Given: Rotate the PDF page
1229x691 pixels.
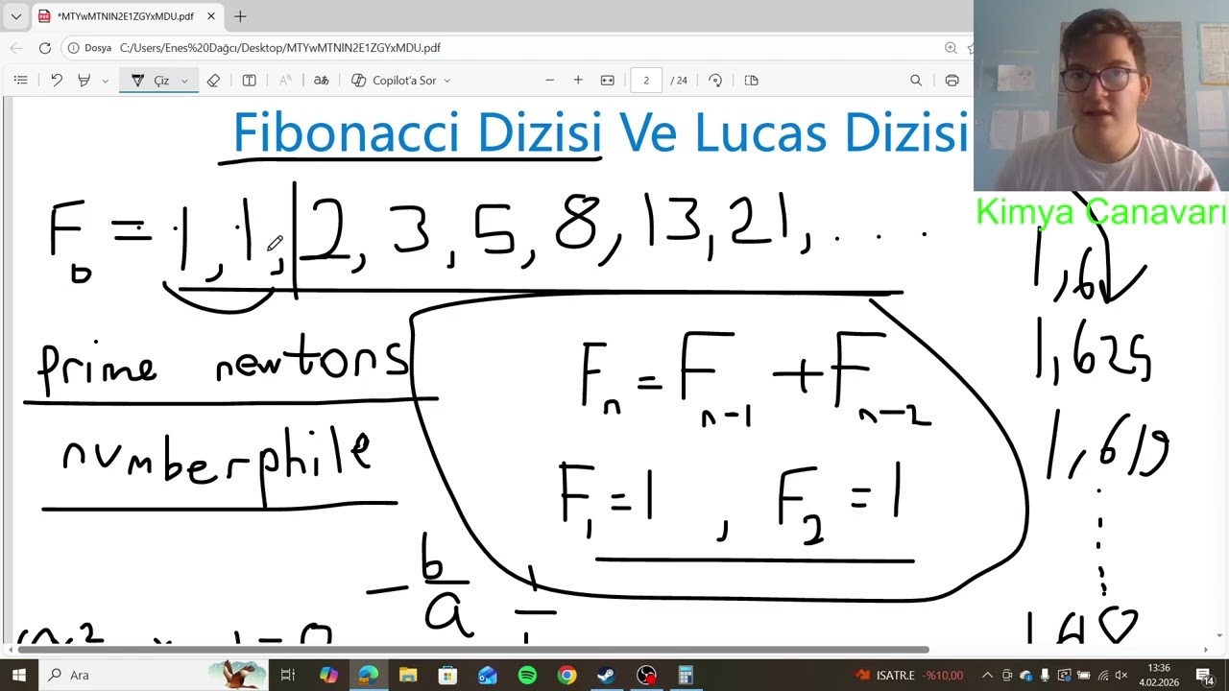Looking at the screenshot, I should click(715, 81).
